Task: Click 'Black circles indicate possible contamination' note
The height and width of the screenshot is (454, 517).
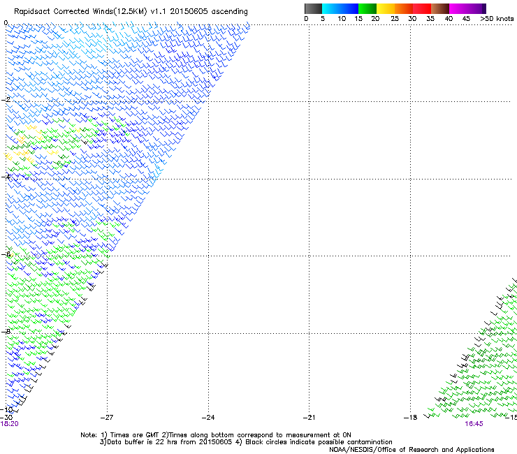Action: (319, 442)
